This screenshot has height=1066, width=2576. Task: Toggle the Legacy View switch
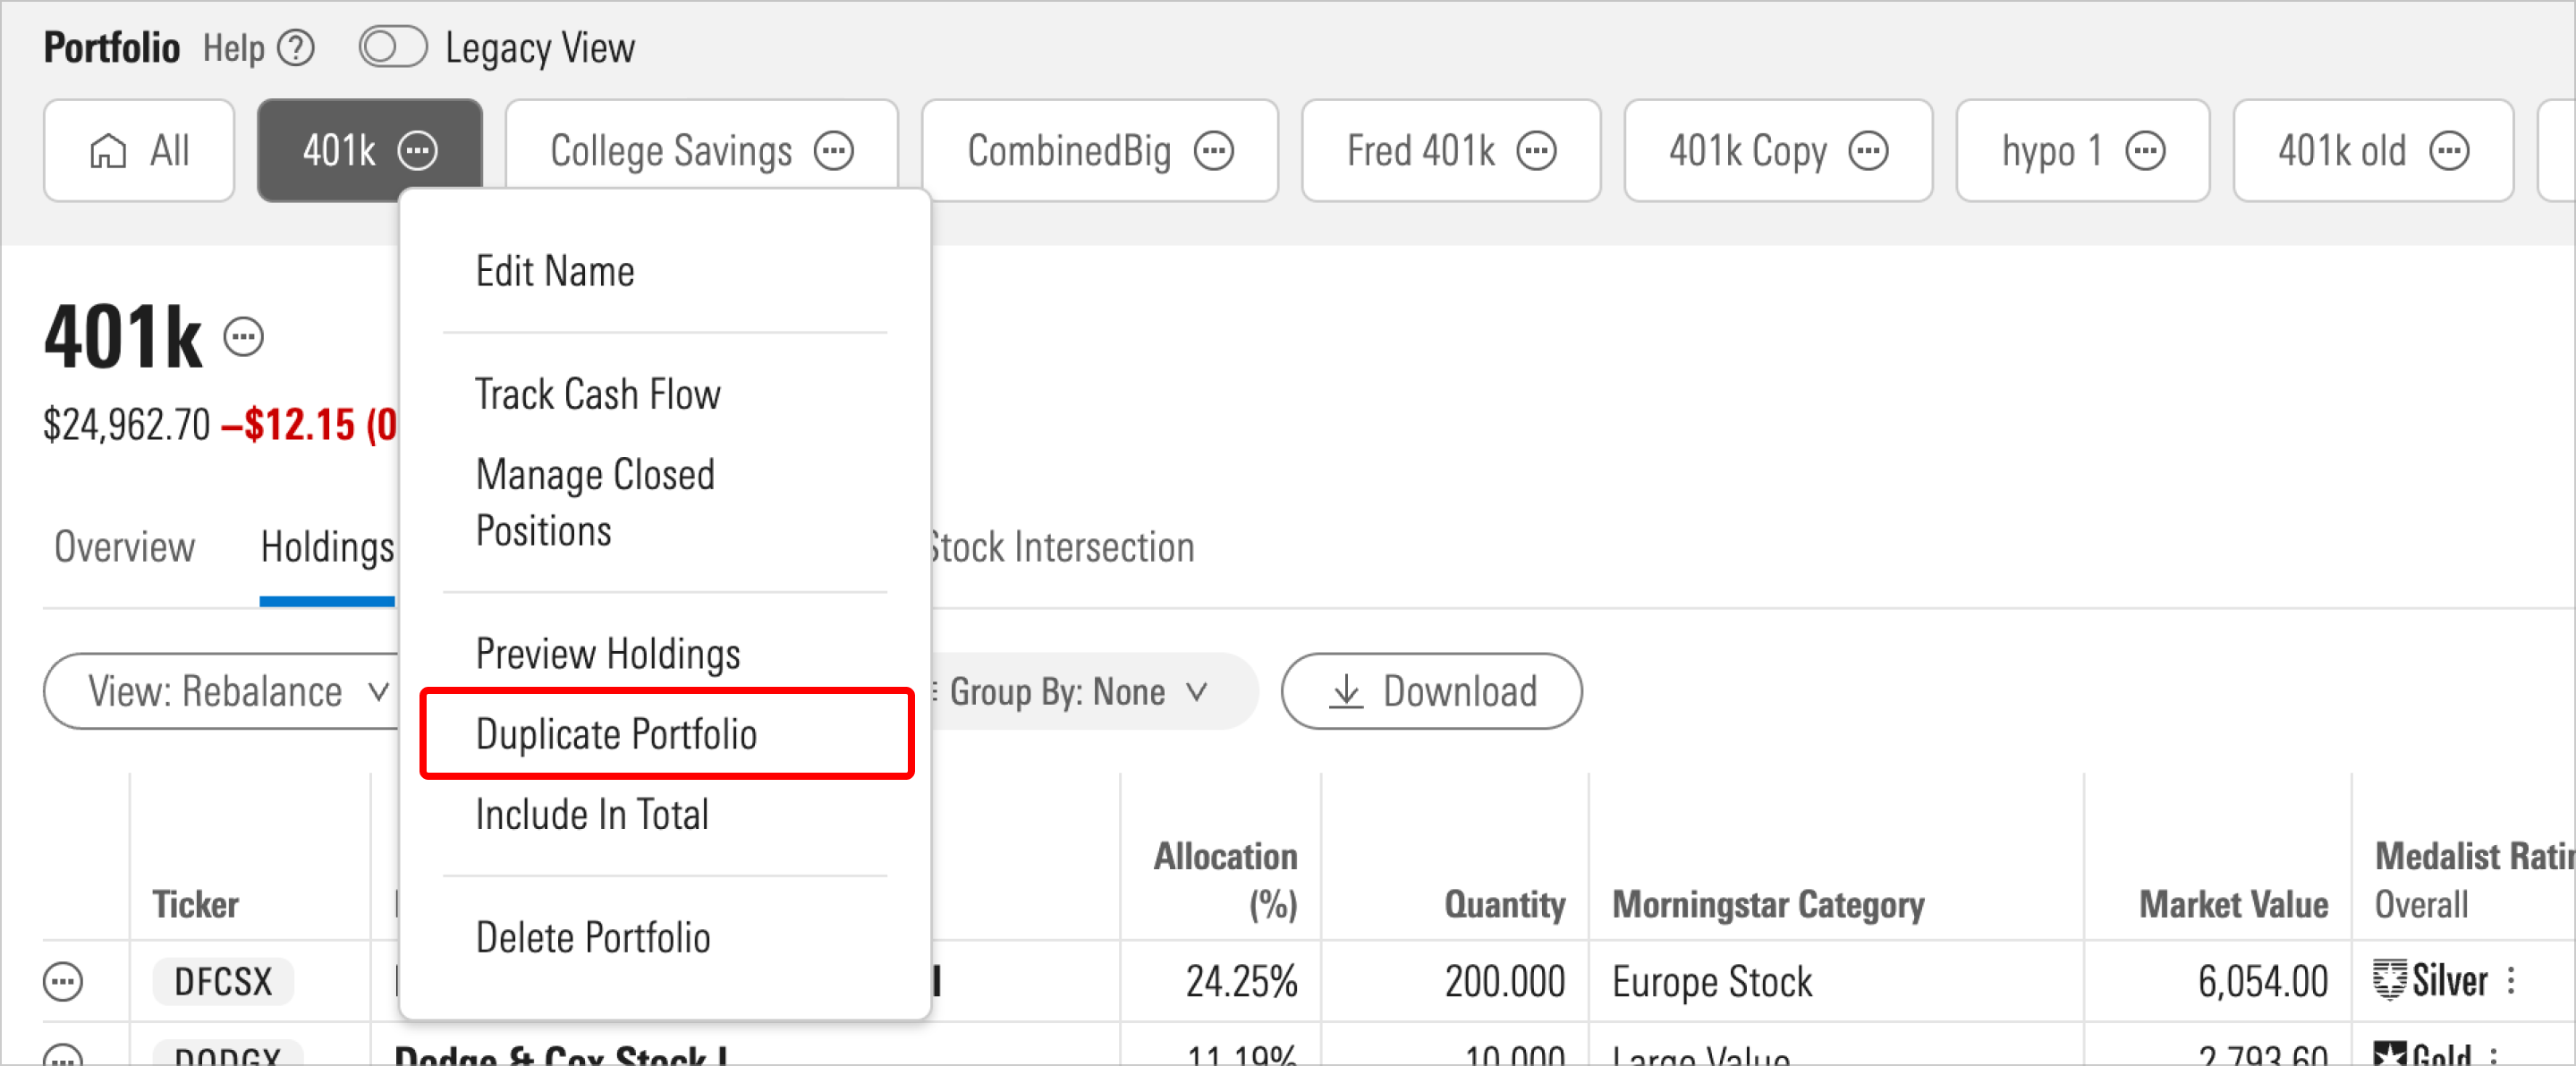[x=392, y=46]
